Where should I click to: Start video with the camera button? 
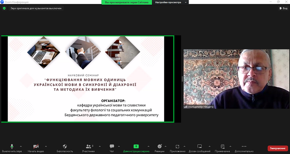(x=36, y=146)
